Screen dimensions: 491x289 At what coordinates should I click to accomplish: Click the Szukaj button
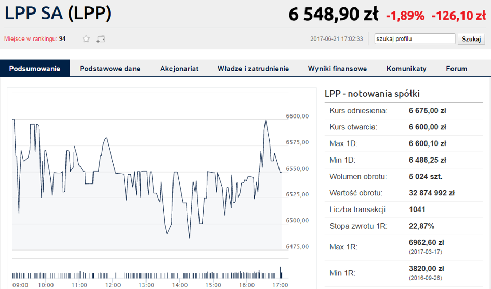471,39
